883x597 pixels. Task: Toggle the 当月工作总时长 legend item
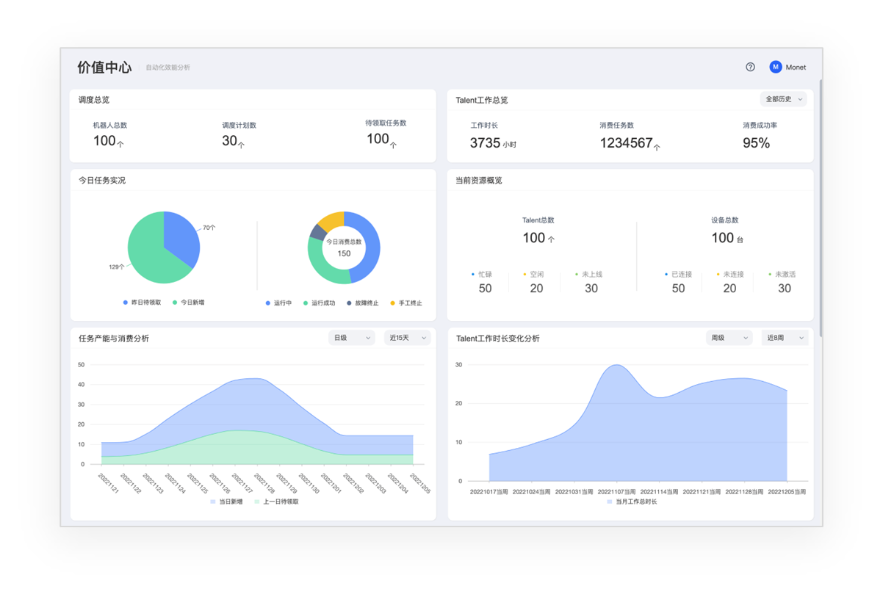(x=632, y=502)
